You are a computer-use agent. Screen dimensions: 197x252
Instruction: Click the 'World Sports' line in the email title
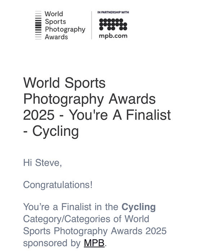pyautogui.click(x=64, y=82)
